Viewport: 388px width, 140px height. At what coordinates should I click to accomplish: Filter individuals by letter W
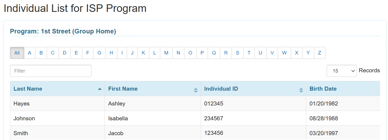[284, 53]
